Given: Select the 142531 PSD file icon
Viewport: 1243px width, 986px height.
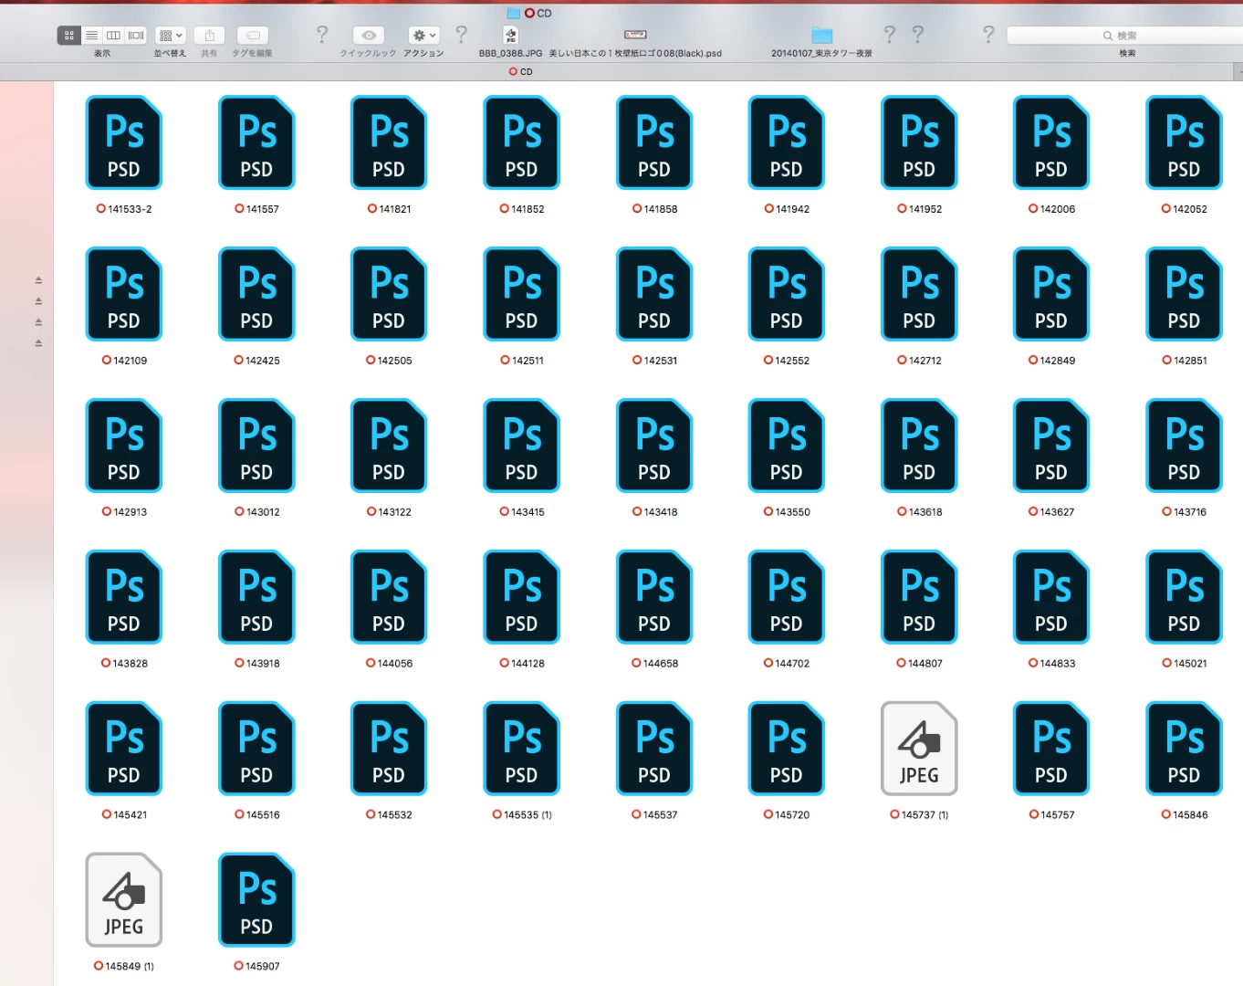Looking at the screenshot, I should [x=654, y=294].
